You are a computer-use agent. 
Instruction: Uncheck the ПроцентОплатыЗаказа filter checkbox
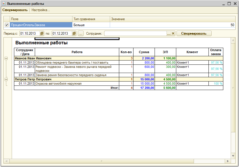7,25
